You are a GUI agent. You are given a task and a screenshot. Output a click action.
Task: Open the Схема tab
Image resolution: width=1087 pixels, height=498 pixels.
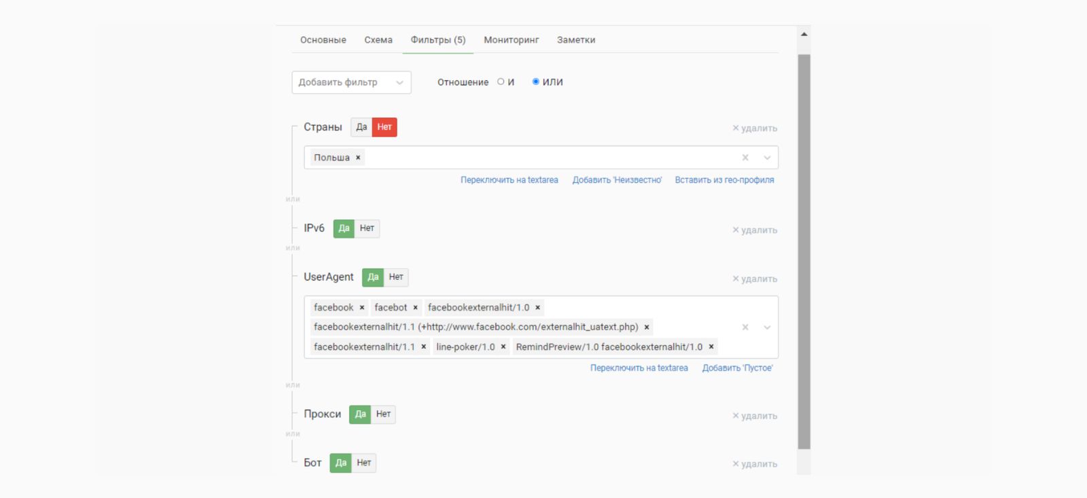tap(378, 40)
